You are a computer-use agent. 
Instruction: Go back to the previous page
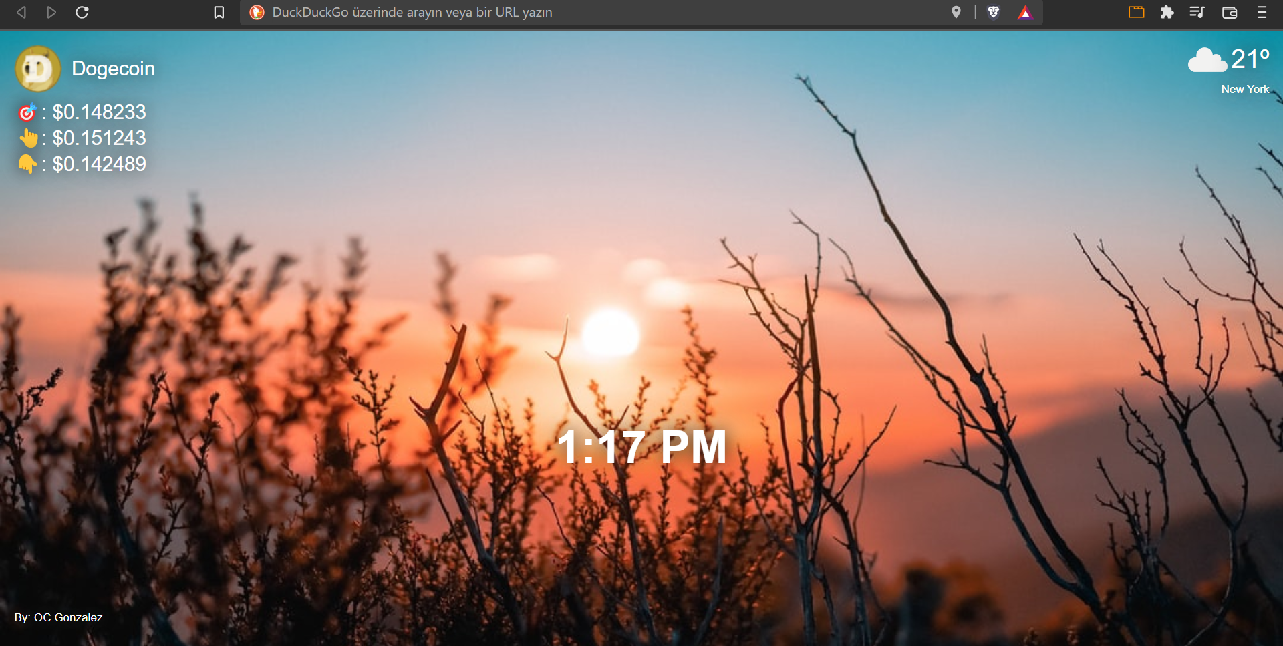pos(21,12)
